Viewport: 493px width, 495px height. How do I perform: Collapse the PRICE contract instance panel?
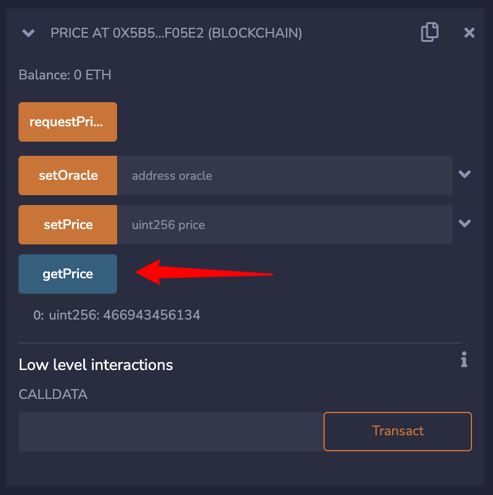click(x=28, y=33)
